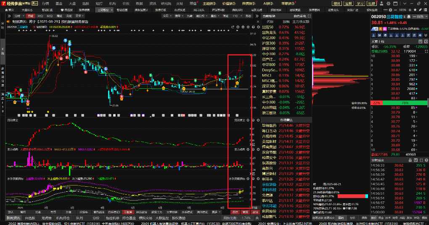Toggle 周线 weekly period
The height and width of the screenshot is (225, 429).
point(59,16)
